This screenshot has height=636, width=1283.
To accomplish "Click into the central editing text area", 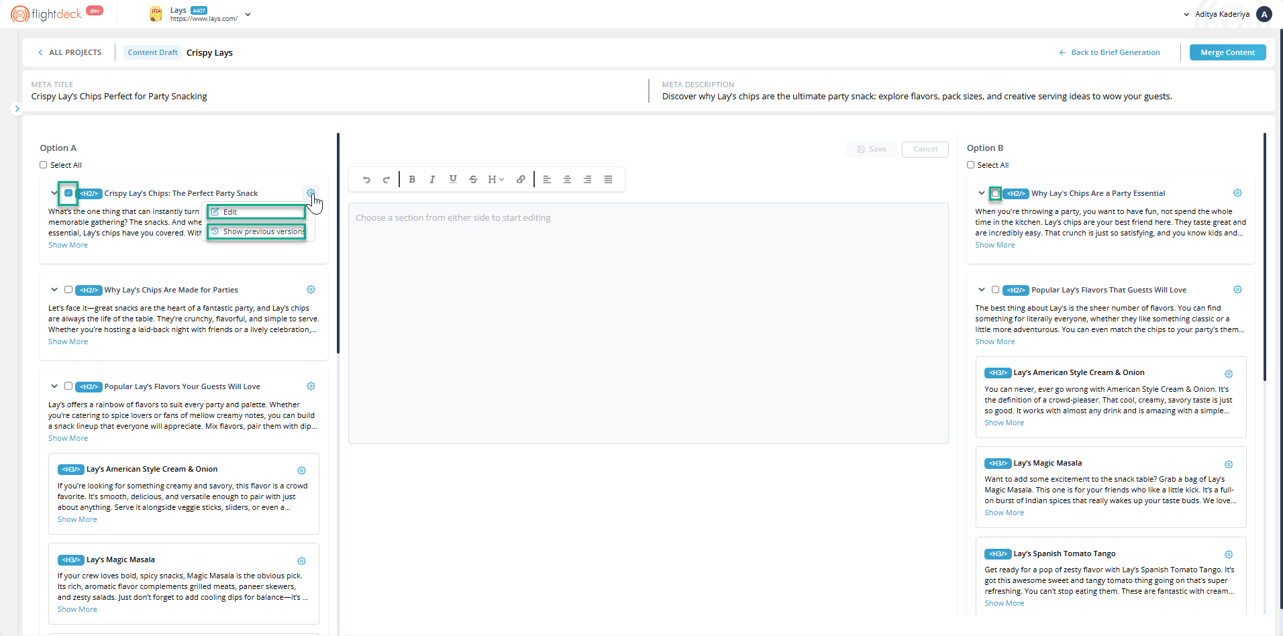I will pos(648,323).
